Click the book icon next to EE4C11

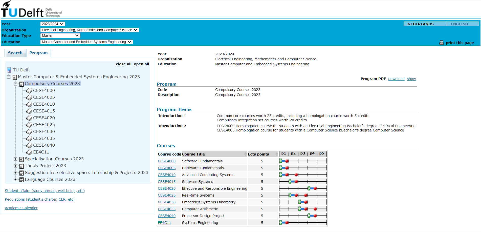coord(29,152)
